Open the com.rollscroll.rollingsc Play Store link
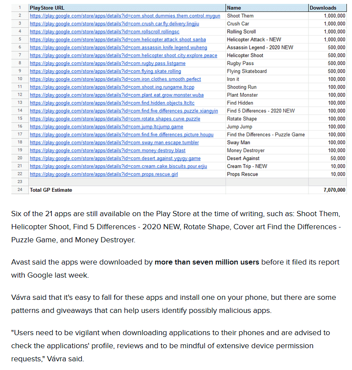 pos(104,32)
